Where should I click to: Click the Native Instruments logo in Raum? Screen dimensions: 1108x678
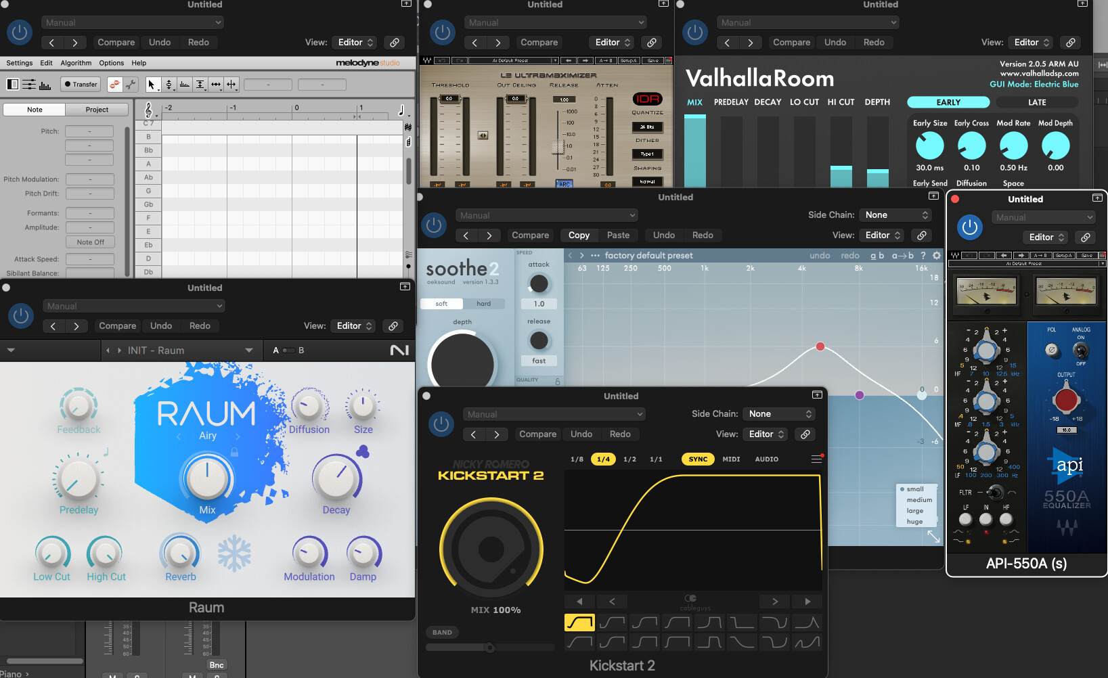[399, 350]
